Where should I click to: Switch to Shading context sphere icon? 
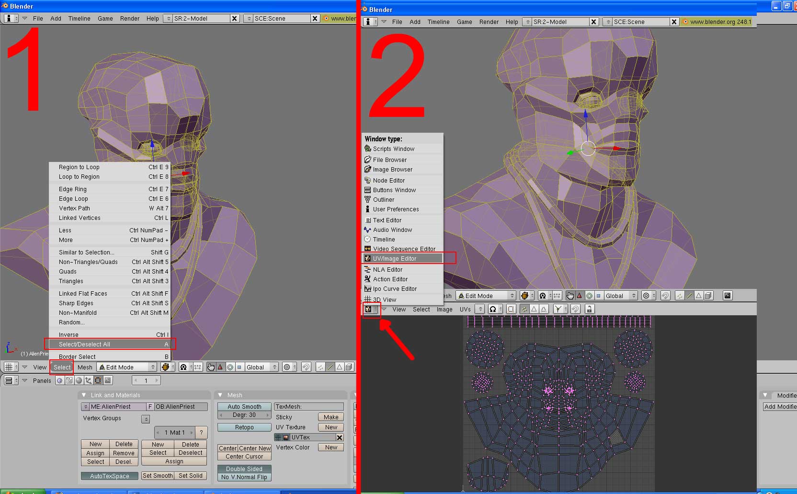[79, 380]
